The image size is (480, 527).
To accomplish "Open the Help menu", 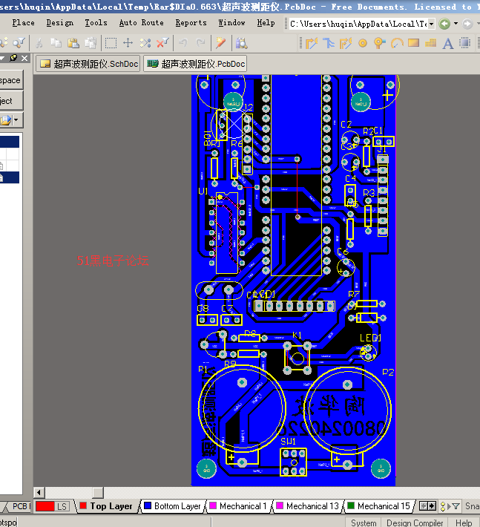I will point(266,23).
